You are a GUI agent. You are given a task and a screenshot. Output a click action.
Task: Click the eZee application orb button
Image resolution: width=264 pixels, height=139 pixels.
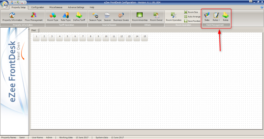click(5, 4)
